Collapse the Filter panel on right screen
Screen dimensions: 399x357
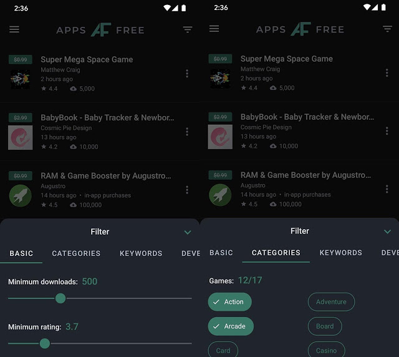(x=387, y=232)
